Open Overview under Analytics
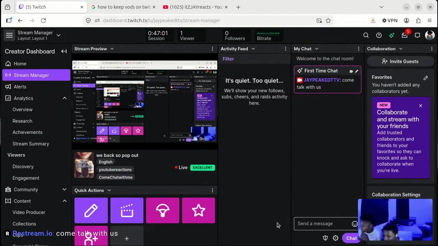This screenshot has height=246, width=438. coord(23,110)
